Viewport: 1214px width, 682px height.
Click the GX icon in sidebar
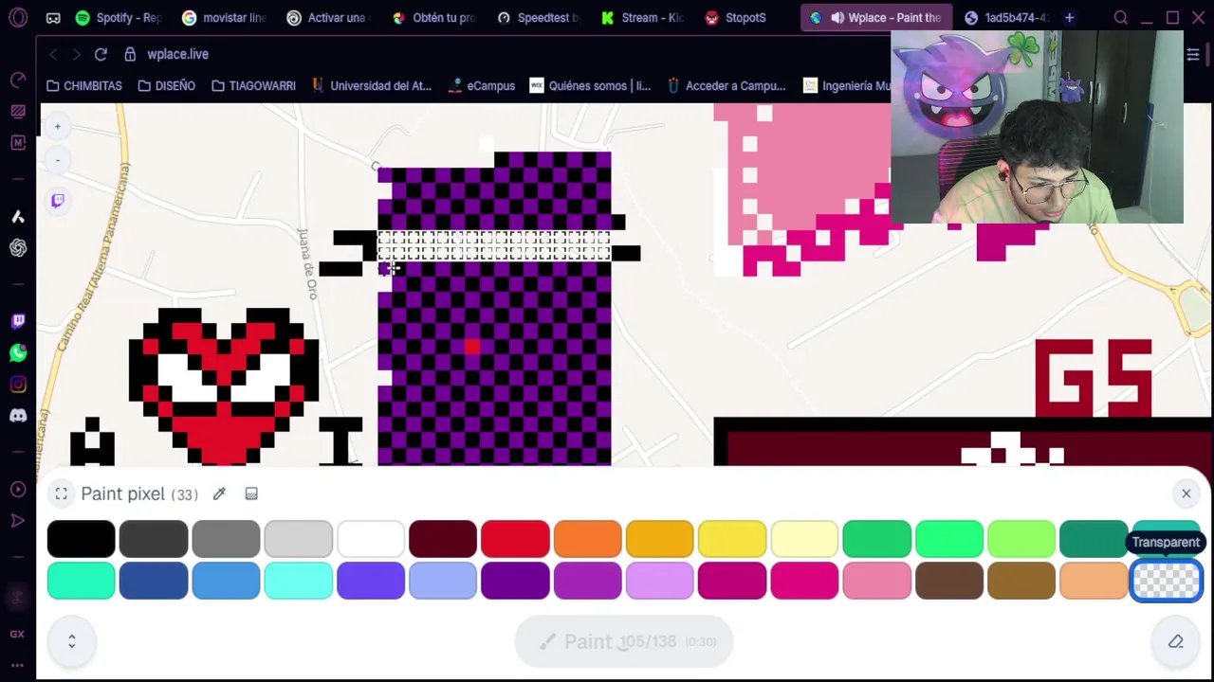tap(18, 634)
